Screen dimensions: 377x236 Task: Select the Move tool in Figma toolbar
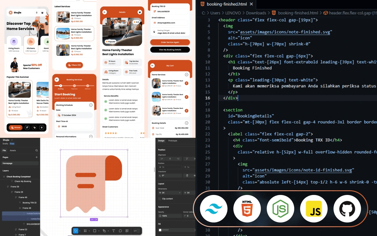pyautogui.click(x=76, y=231)
